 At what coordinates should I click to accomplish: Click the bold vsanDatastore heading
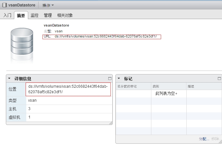[x=56, y=25]
